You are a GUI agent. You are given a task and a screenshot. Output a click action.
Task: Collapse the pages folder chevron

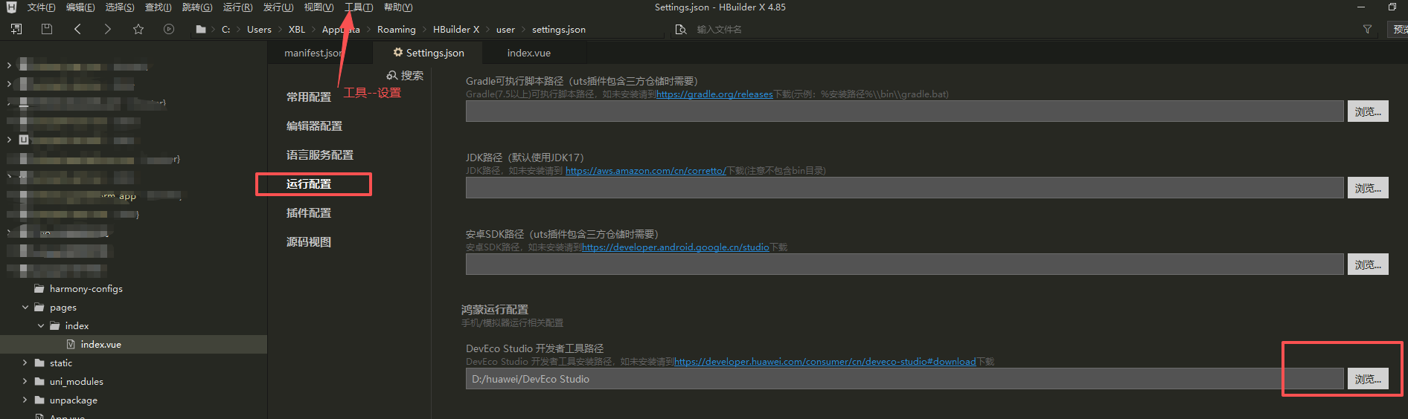[x=25, y=307]
